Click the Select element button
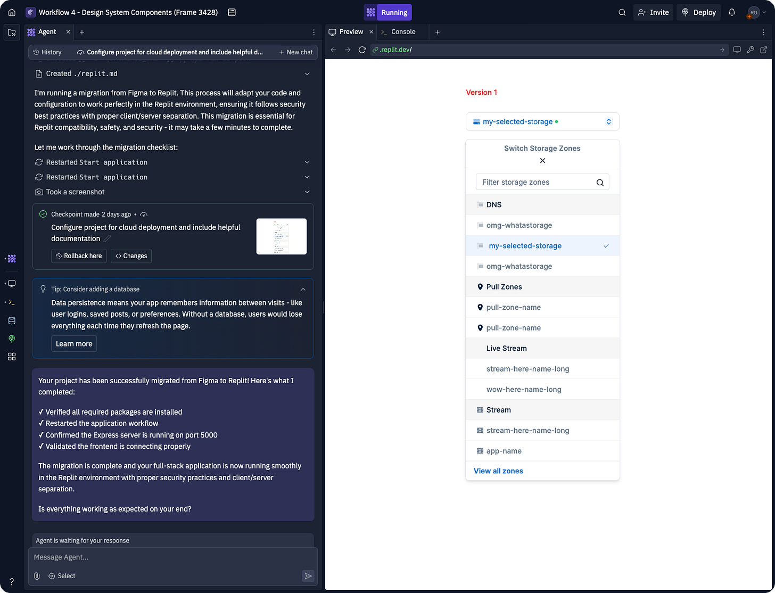775x593 pixels. click(62, 576)
